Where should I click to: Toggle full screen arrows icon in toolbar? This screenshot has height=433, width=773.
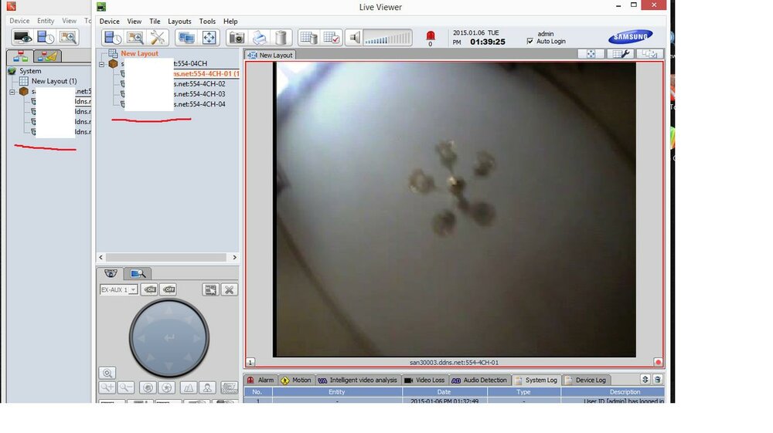pyautogui.click(x=209, y=37)
